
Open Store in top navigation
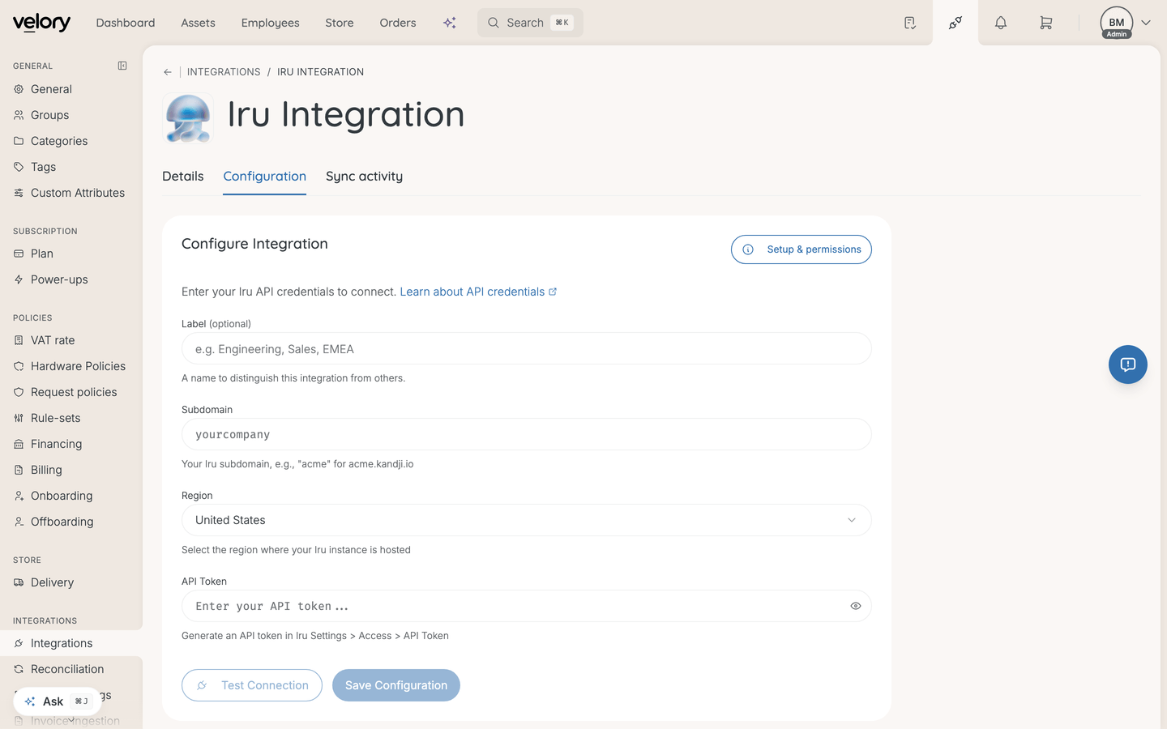(x=340, y=23)
